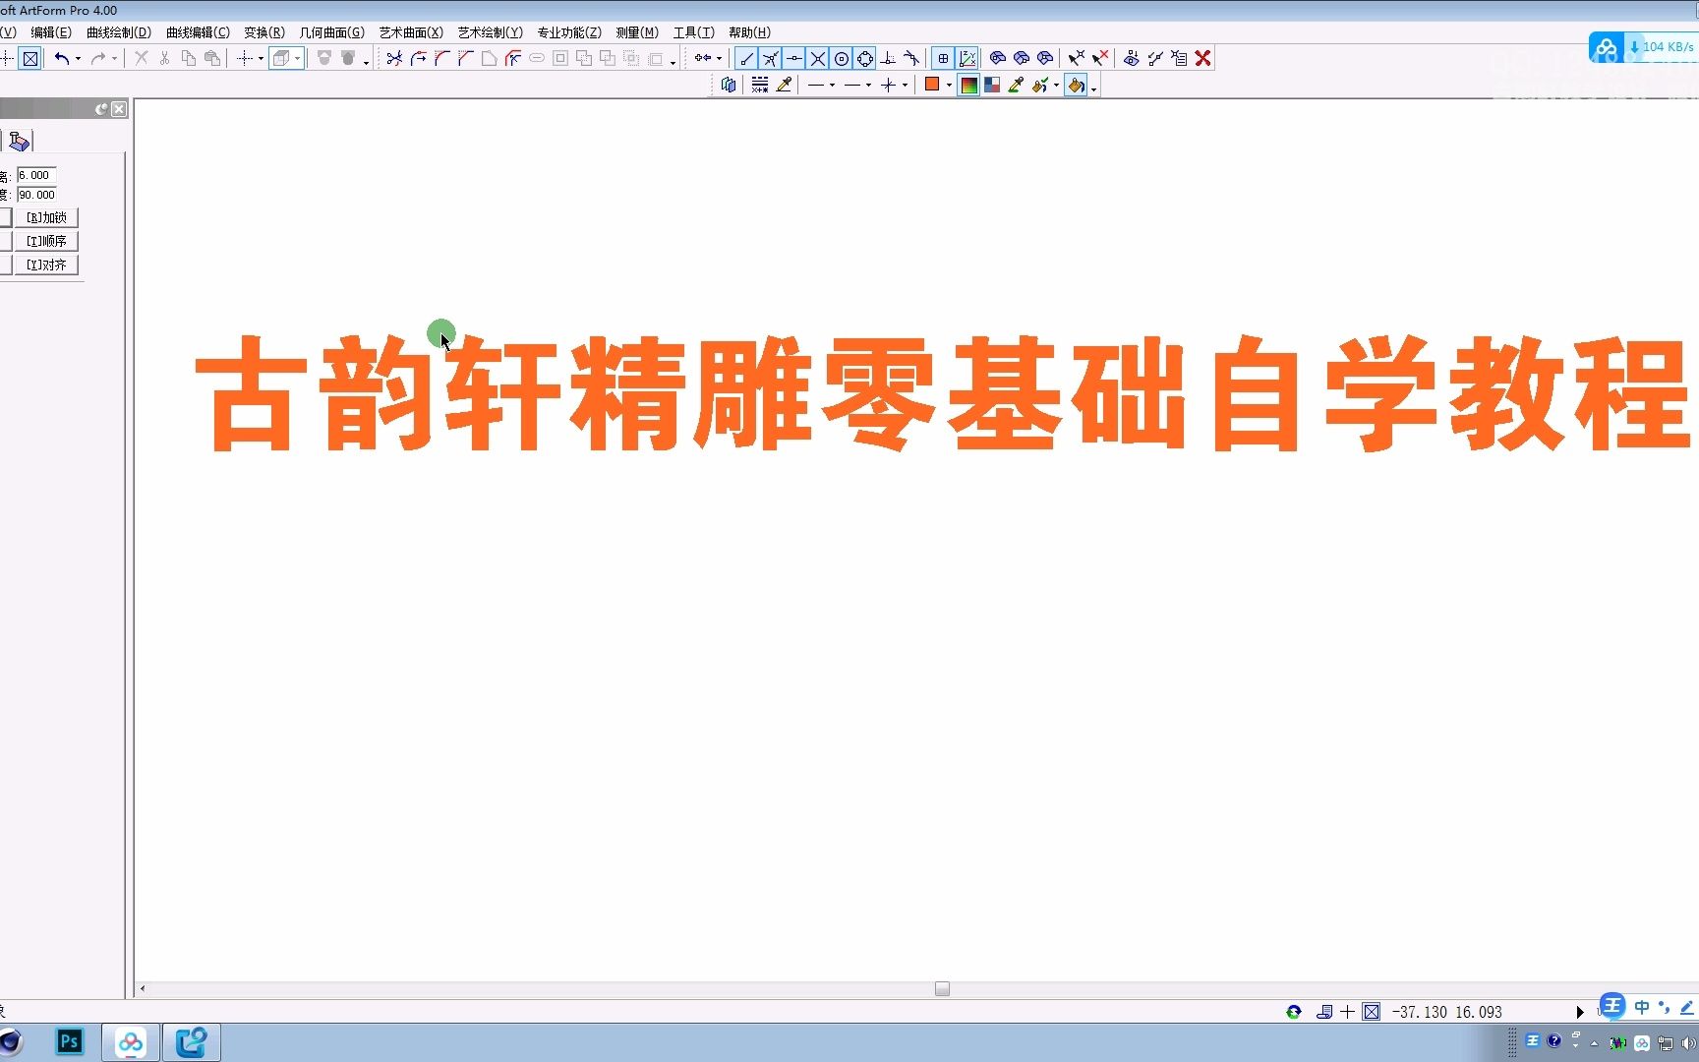Click the green color eyedropper icon
1699x1062 pixels.
tap(1016, 85)
